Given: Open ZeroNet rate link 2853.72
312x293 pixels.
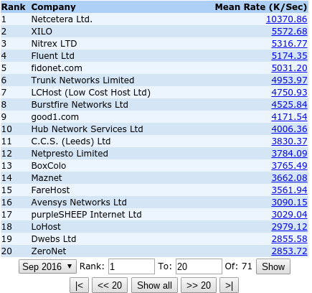Looking at the screenshot, I should pyautogui.click(x=289, y=251).
